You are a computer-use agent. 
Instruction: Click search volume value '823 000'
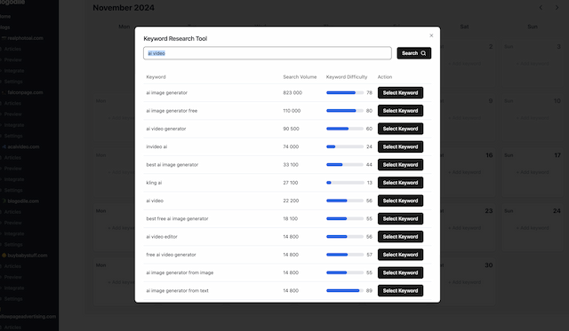(293, 92)
